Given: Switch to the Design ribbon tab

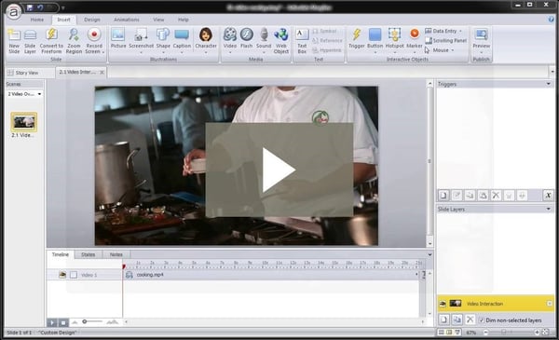Looking at the screenshot, I should tap(92, 20).
